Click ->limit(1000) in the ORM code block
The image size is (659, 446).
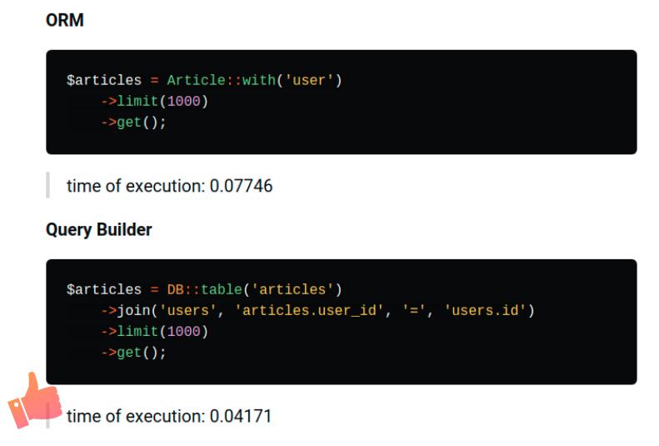click(154, 101)
